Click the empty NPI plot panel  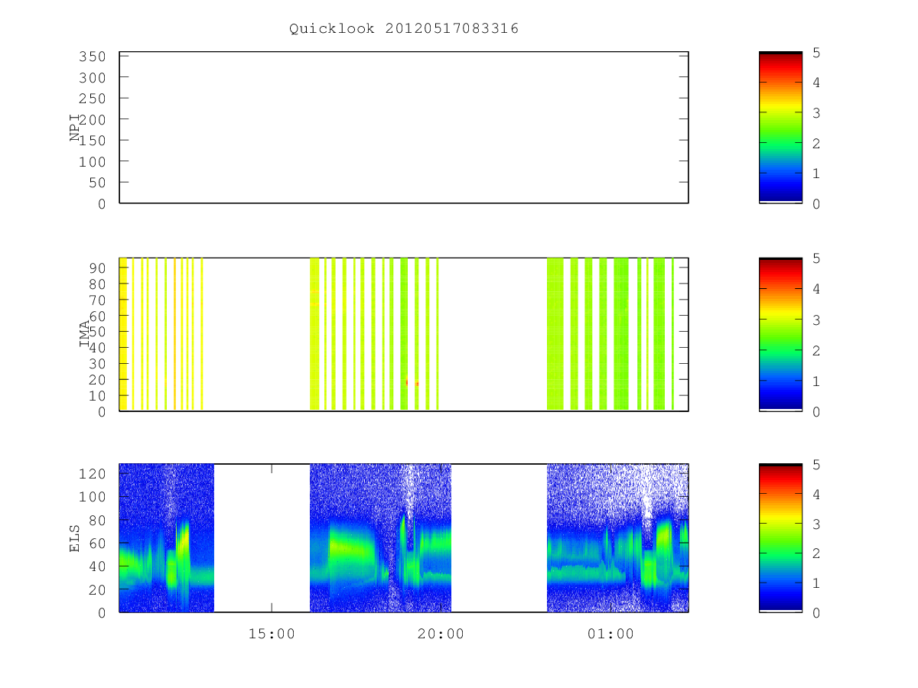tap(404, 128)
